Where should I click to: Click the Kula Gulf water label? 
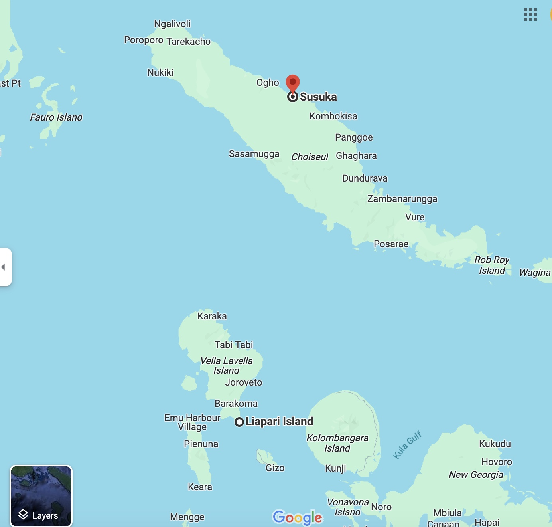coord(407,445)
